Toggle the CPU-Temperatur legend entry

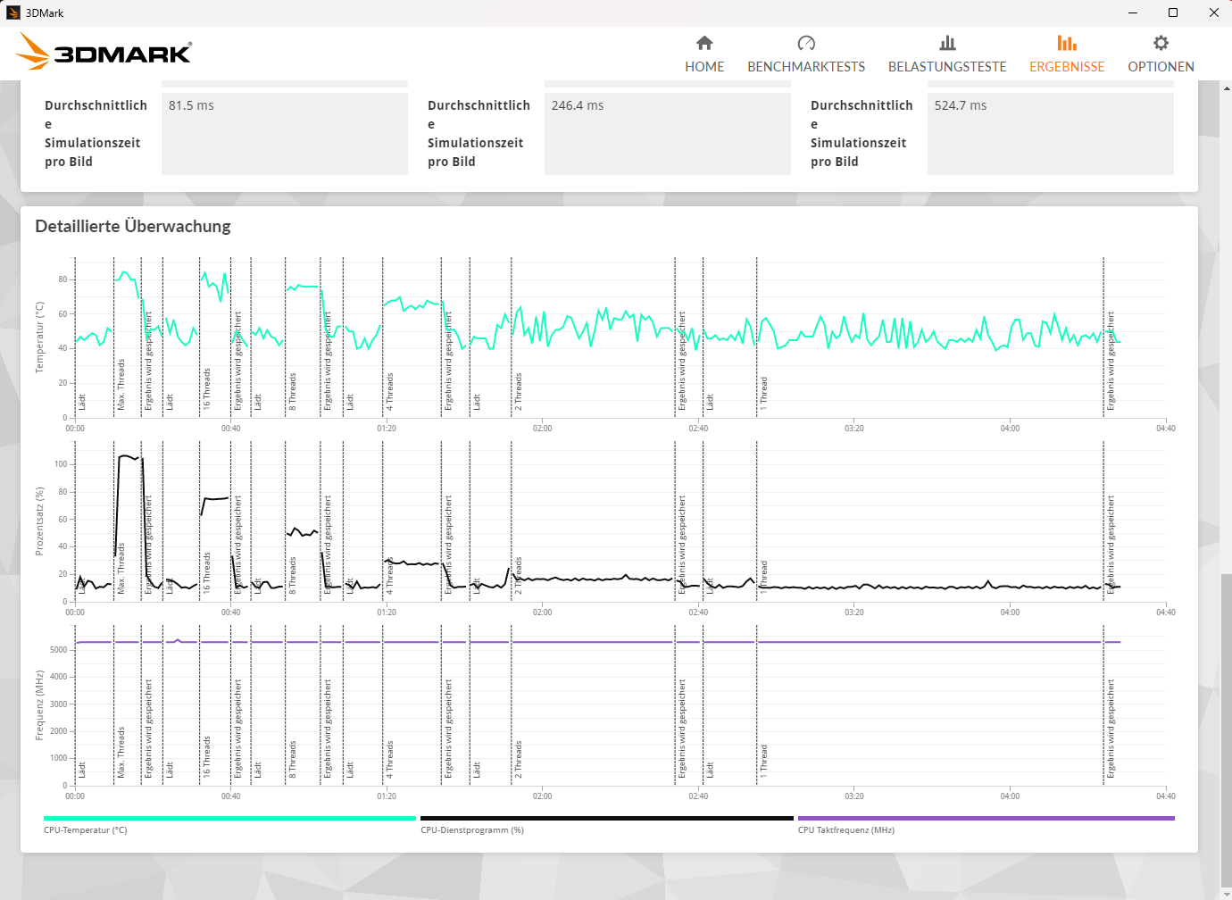point(84,829)
